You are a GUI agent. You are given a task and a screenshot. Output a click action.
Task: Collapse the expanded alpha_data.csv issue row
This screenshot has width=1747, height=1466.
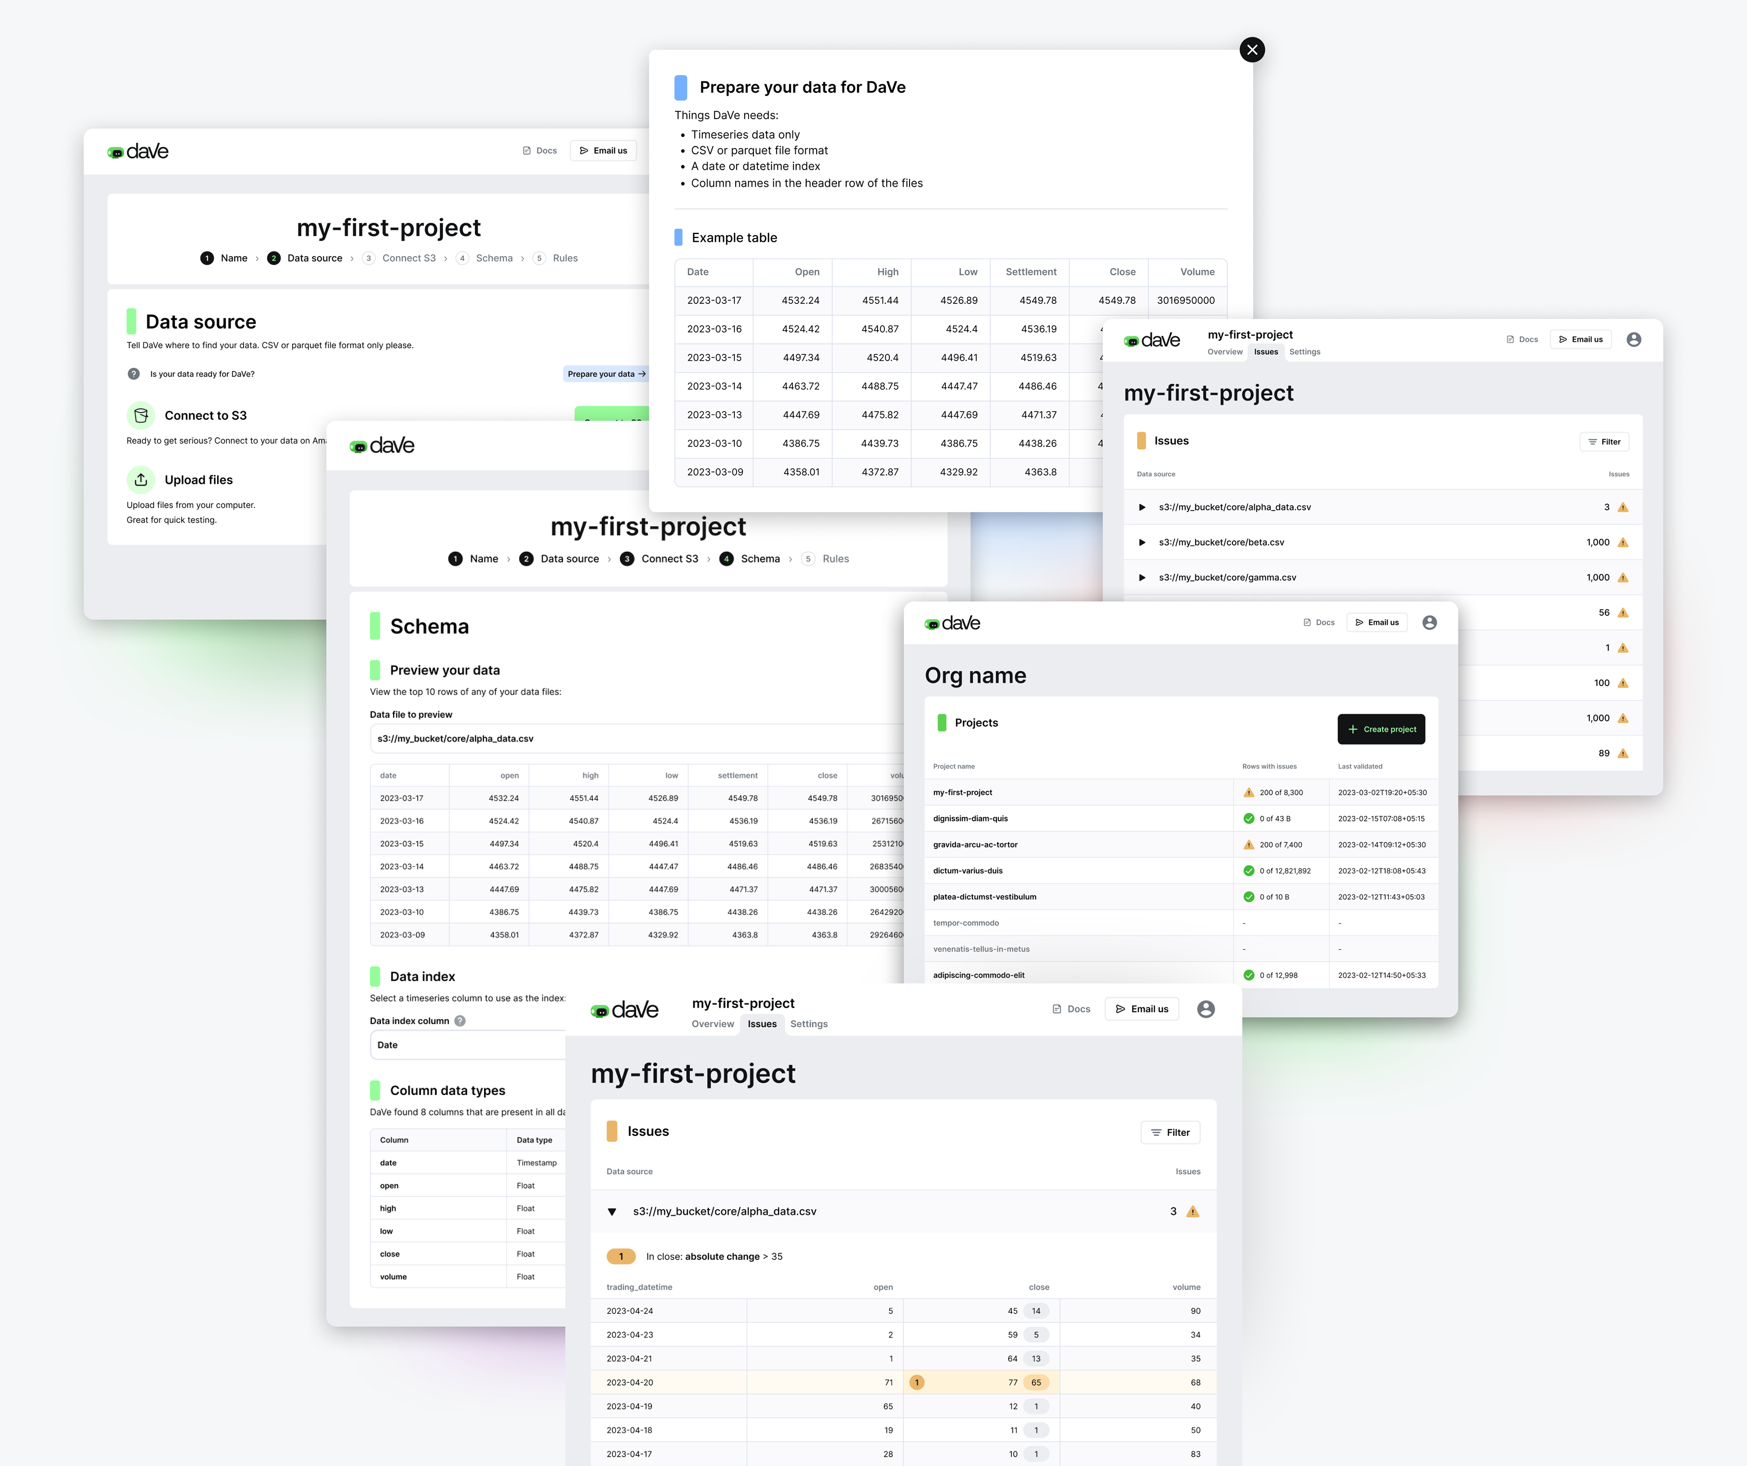pyautogui.click(x=612, y=1211)
